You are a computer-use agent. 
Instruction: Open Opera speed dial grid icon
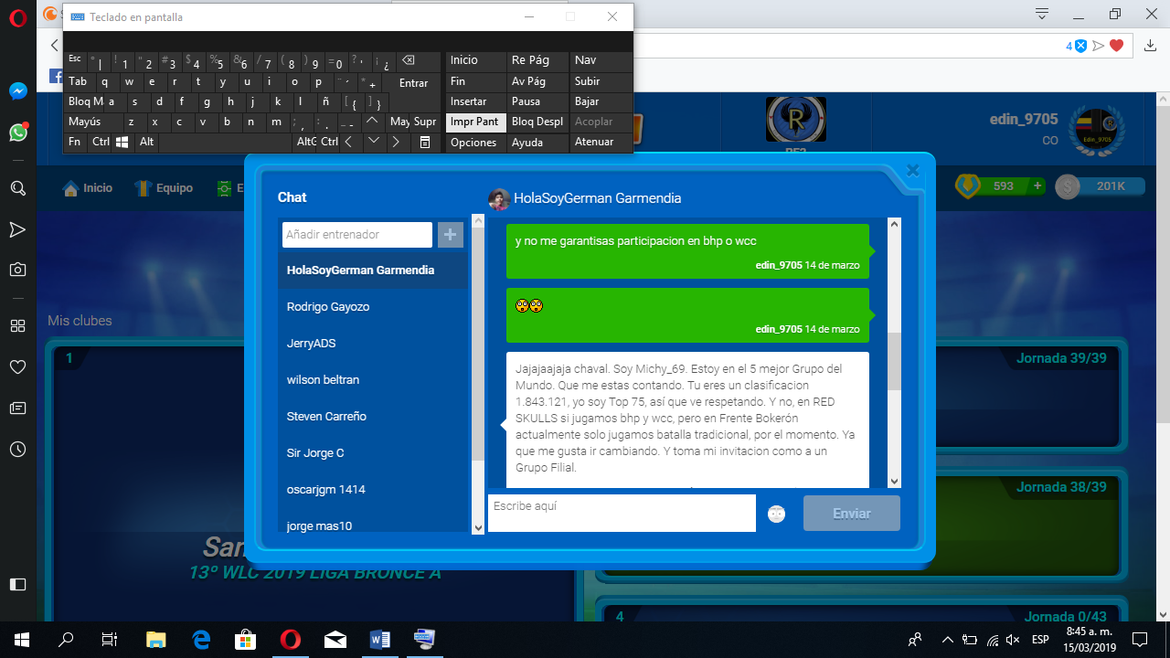tap(17, 326)
